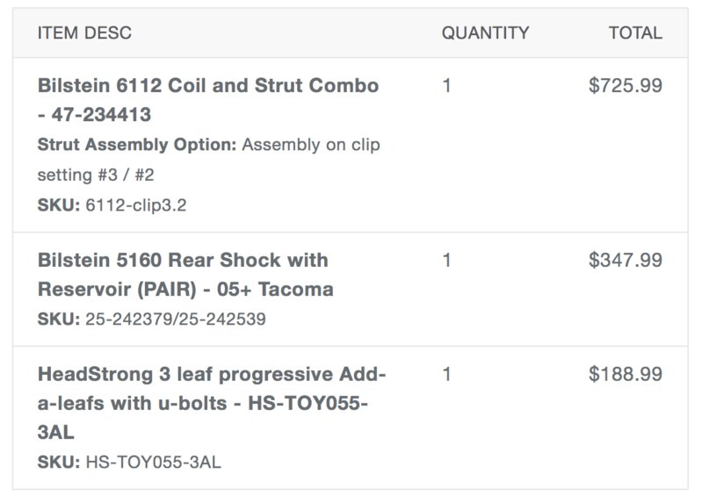Viewport: 702px width, 502px height.
Task: Click quantity 1 for Bilstein 5160 row
Action: 446,260
